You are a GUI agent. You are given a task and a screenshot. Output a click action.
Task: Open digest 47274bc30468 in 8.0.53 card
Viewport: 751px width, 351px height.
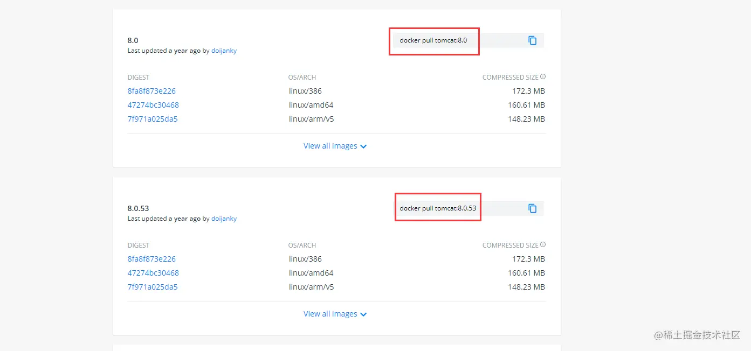153,273
